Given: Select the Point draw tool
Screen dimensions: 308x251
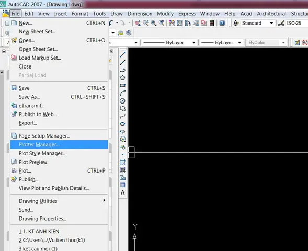Looking at the screenshot, I should [x=122, y=155].
